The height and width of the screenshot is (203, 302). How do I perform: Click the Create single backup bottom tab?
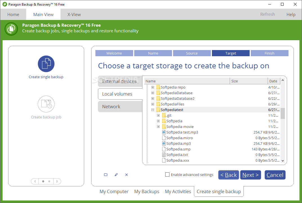(219, 191)
